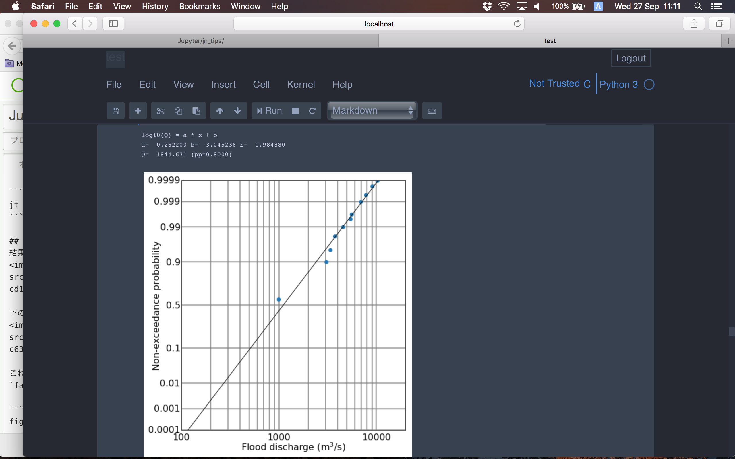Image resolution: width=735 pixels, height=459 pixels.
Task: Insert a new cell below with plus icon
Action: tap(138, 110)
